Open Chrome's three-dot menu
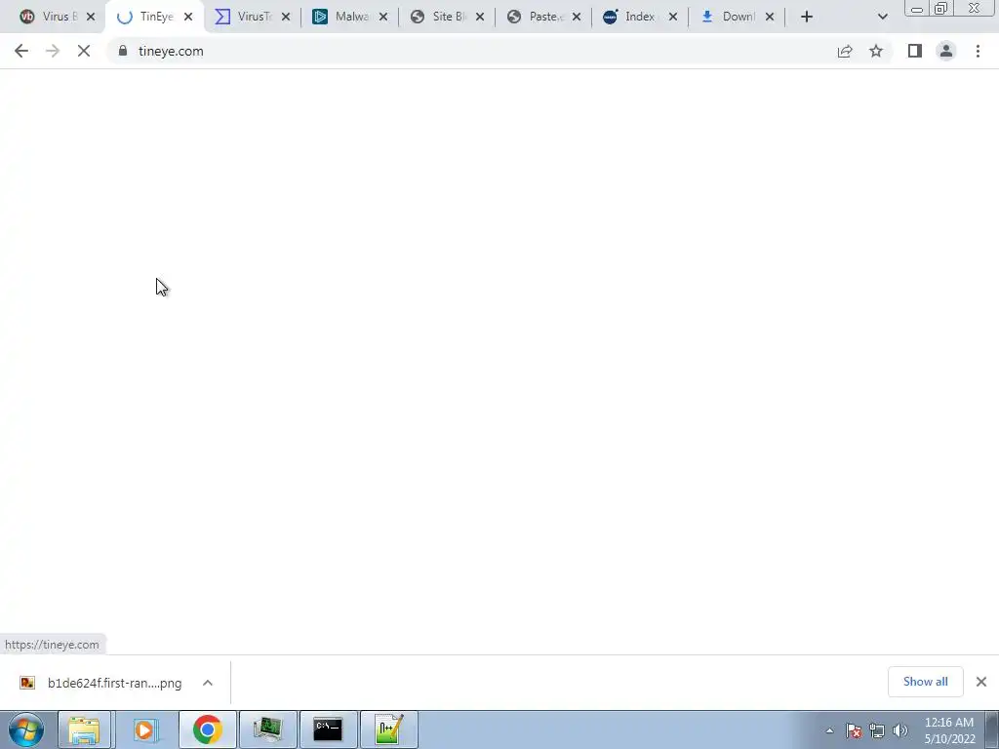999x749 pixels. click(x=978, y=51)
